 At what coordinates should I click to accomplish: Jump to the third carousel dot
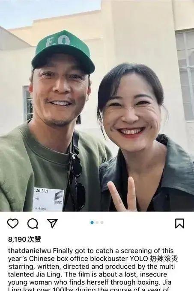coord(102,222)
